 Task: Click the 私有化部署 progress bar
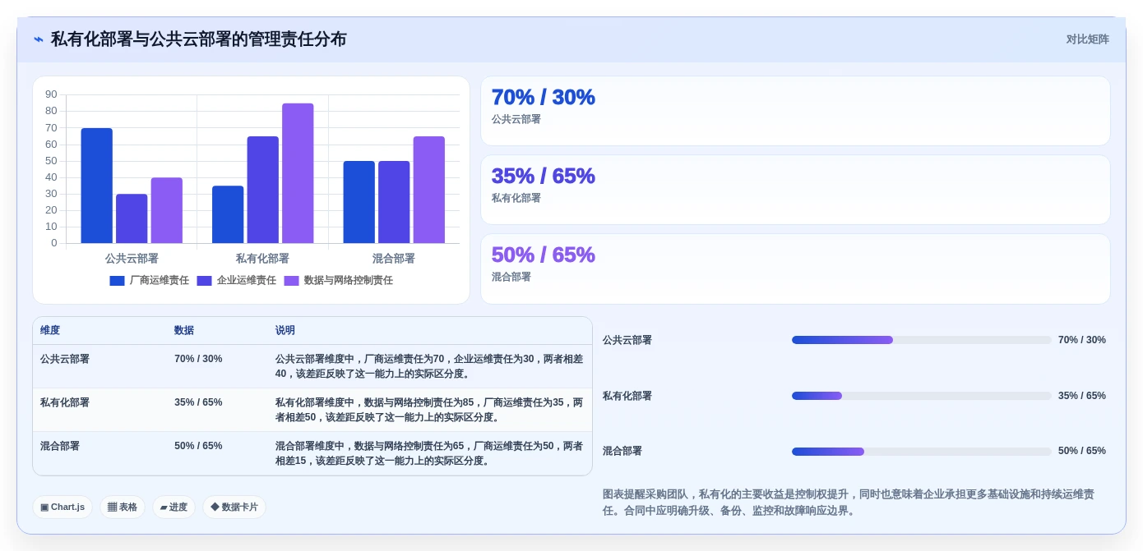tap(922, 396)
